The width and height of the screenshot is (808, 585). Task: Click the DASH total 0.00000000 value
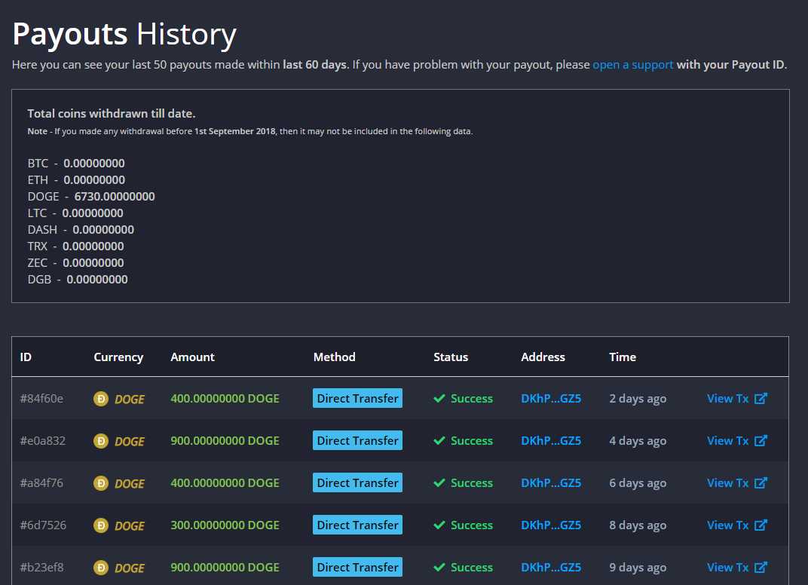[x=103, y=229]
